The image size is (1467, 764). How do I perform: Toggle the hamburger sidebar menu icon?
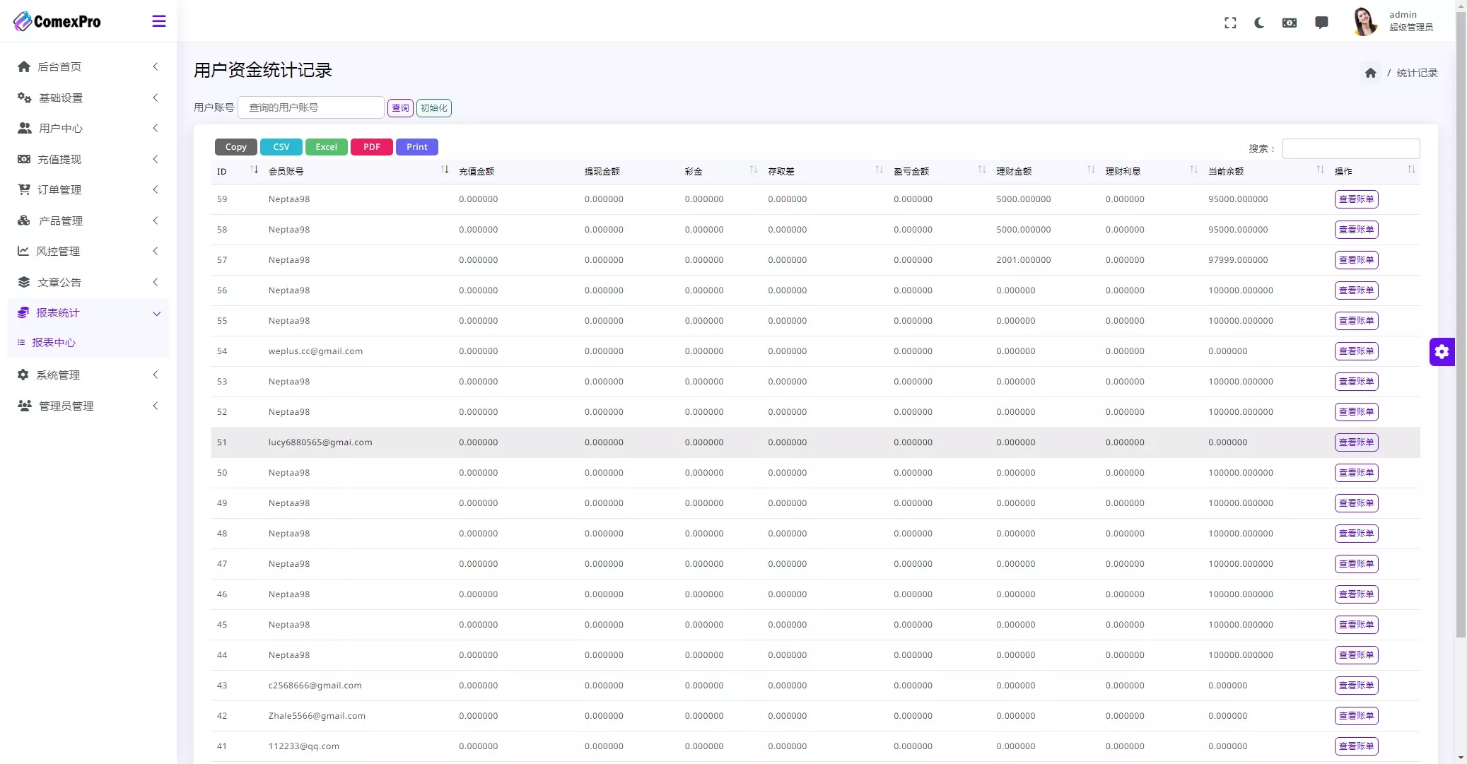pos(159,21)
